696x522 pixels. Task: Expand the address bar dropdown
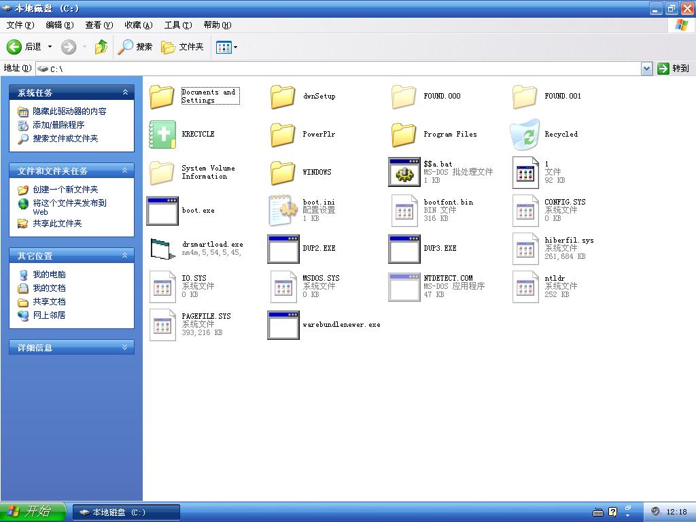[646, 69]
